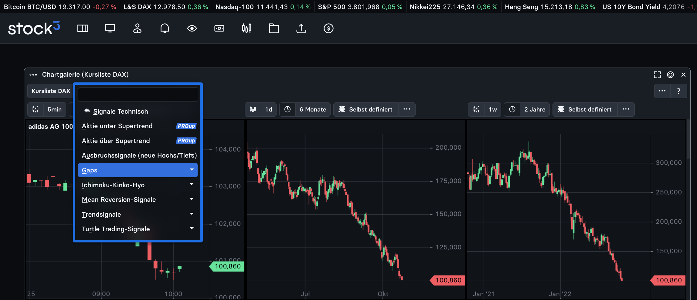
Task: Expand the Trendsignale submenu
Action: click(x=138, y=214)
